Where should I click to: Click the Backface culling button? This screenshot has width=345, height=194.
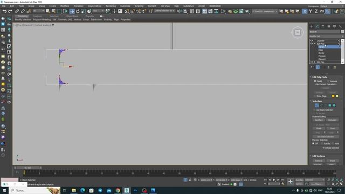coord(319,120)
